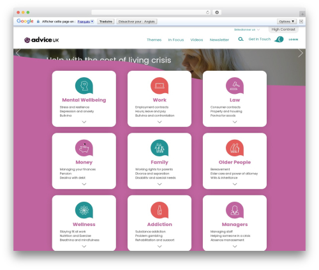
Task: Click 'Depression and anxiety' text
Action: (x=77, y=111)
